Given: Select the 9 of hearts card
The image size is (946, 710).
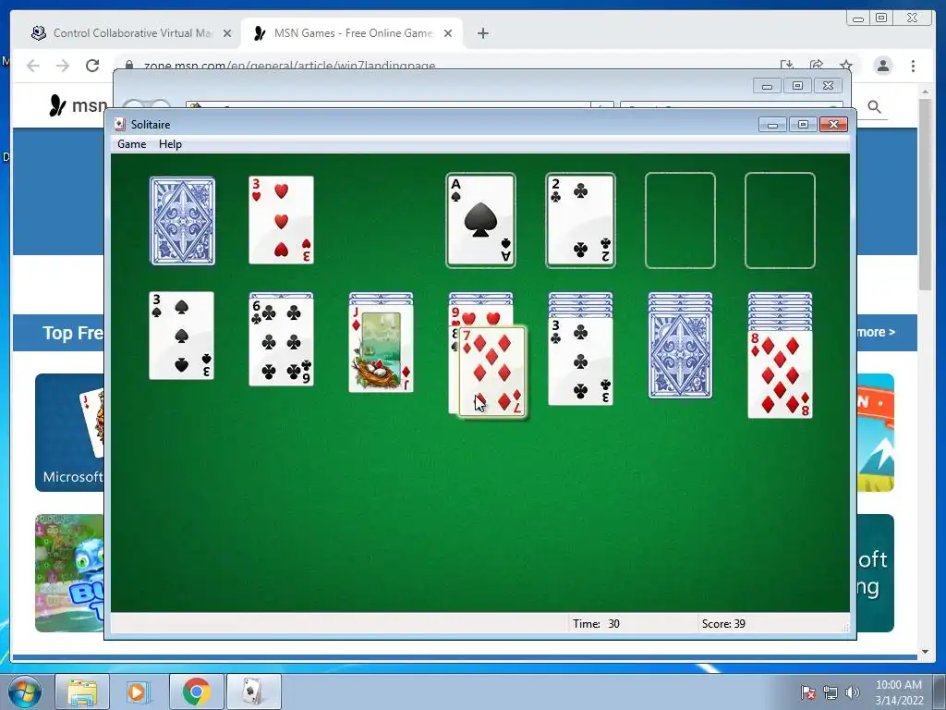Looking at the screenshot, I should pyautogui.click(x=480, y=318).
